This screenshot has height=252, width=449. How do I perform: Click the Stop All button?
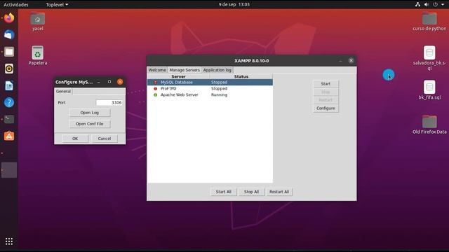251,192
